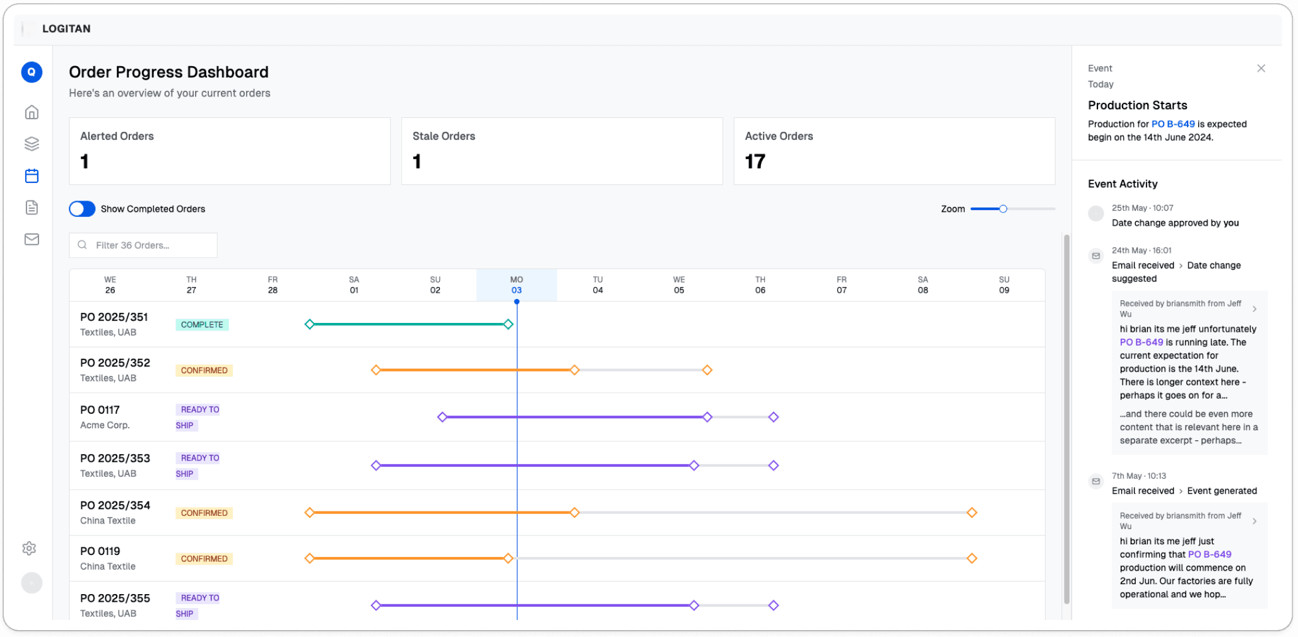Open settings gear in sidebar
The height and width of the screenshot is (637, 1298).
(29, 548)
